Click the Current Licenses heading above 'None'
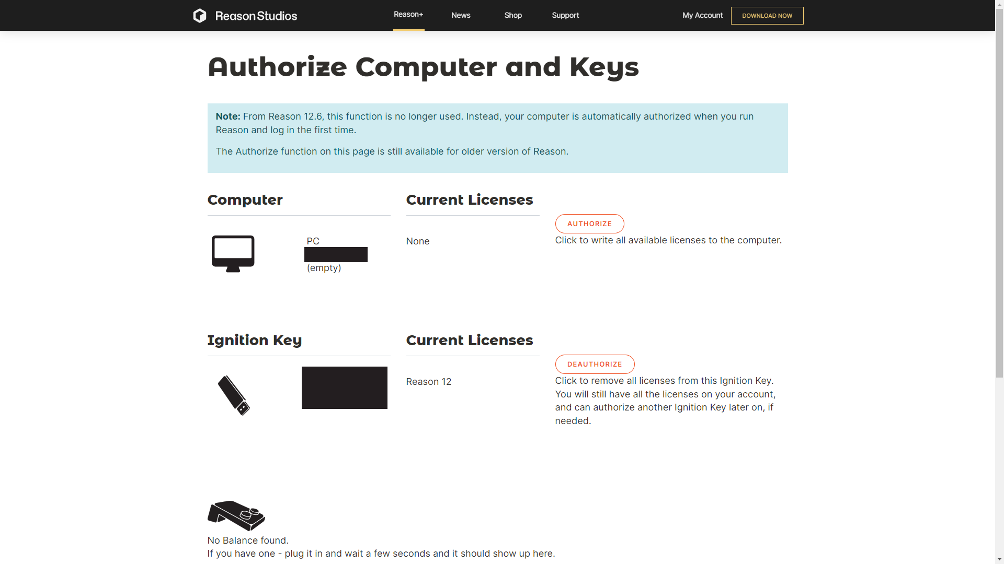 [470, 200]
